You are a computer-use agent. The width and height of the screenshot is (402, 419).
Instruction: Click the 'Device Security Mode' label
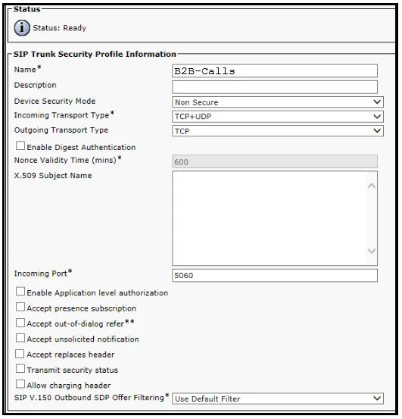pyautogui.click(x=55, y=101)
